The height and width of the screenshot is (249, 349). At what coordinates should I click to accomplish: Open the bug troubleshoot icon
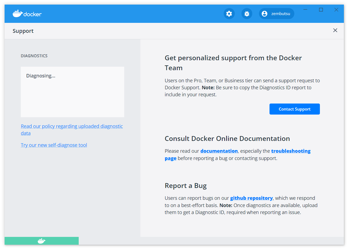[247, 14]
